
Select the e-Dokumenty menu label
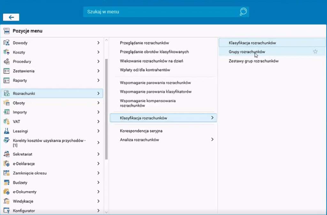click(25, 192)
